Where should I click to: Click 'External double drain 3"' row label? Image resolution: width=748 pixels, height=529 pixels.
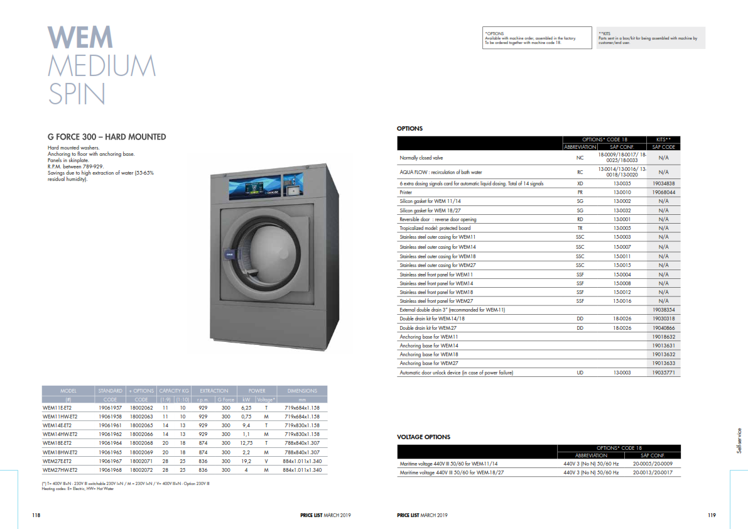[x=452, y=310]
